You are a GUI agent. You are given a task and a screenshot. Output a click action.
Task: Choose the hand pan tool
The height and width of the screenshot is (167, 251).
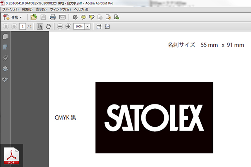[48, 26]
